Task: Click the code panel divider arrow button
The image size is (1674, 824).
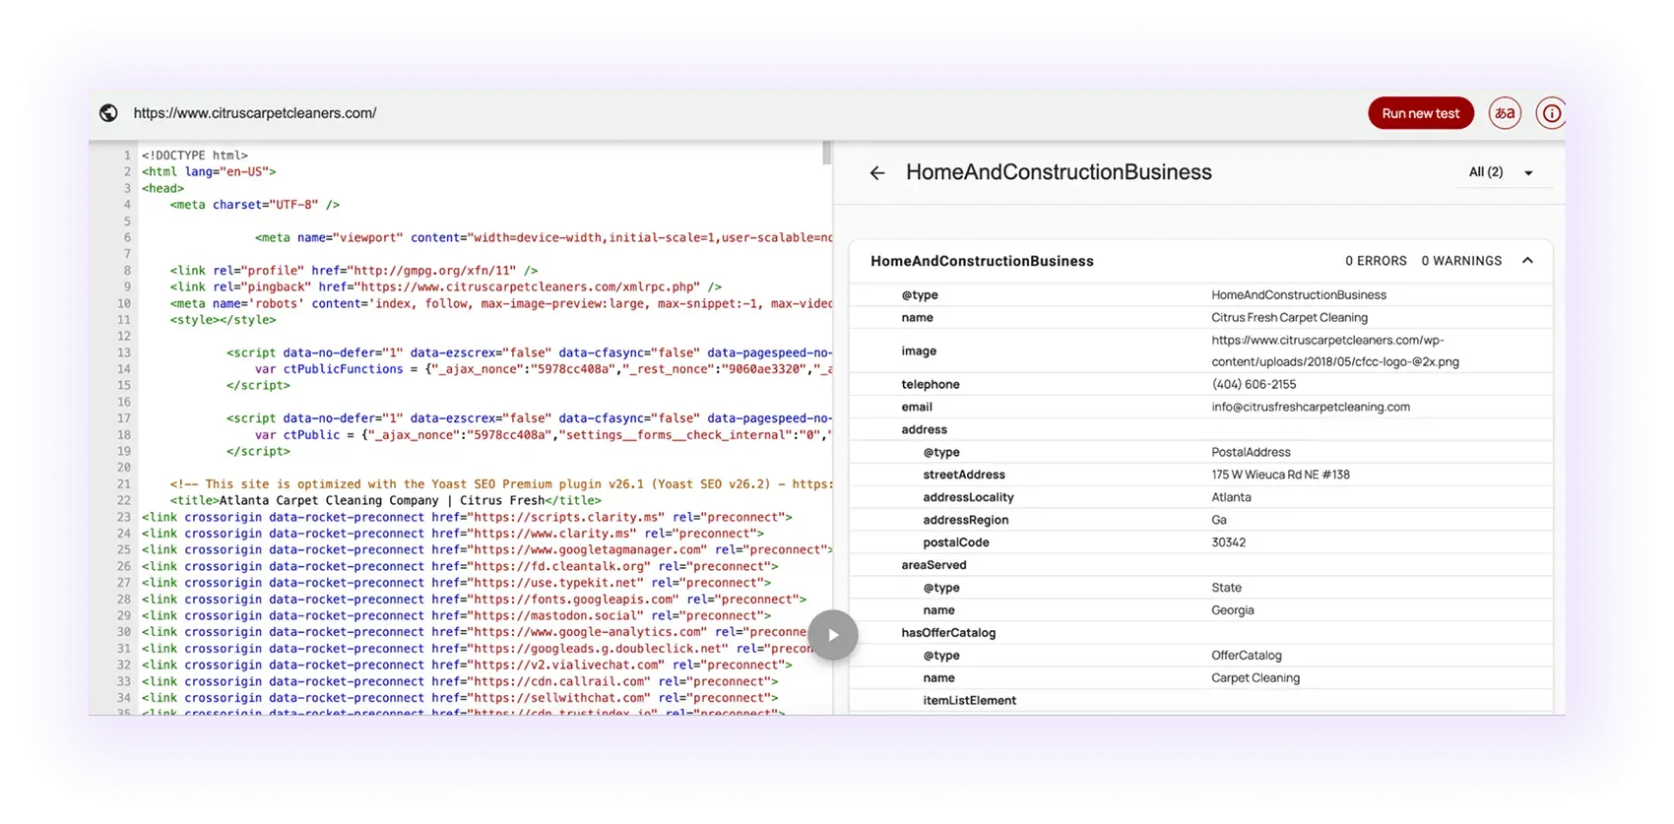Action: [x=833, y=635]
